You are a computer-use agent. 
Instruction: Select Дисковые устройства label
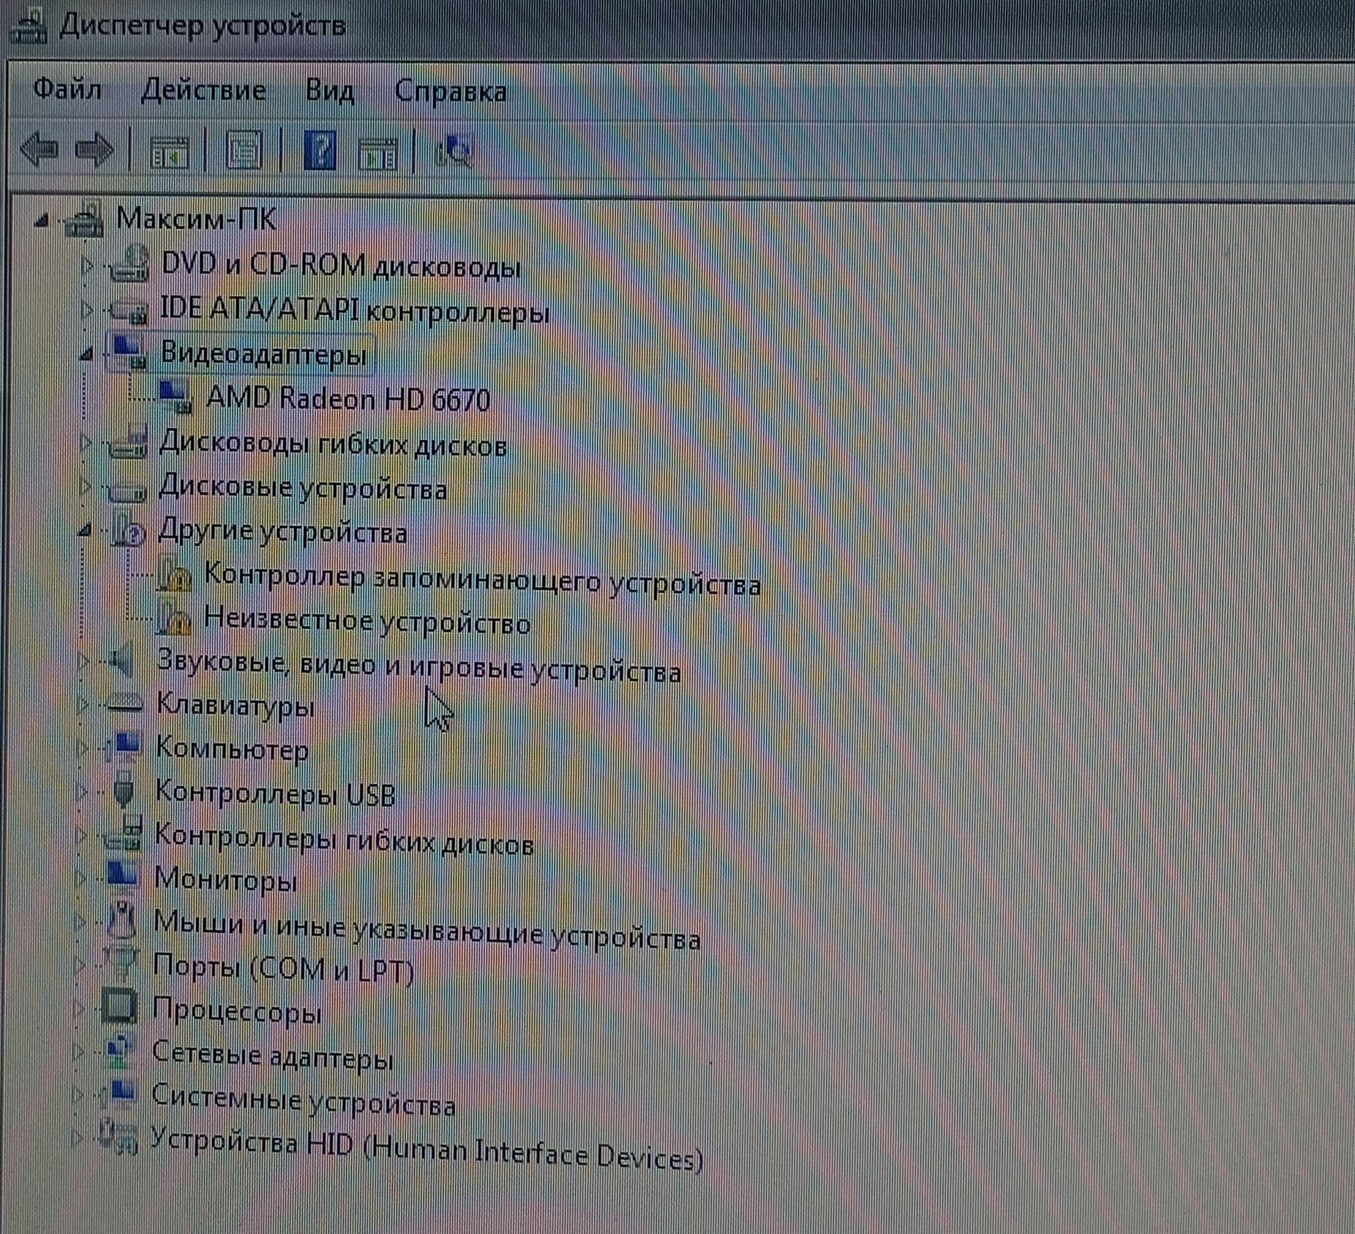tap(302, 487)
